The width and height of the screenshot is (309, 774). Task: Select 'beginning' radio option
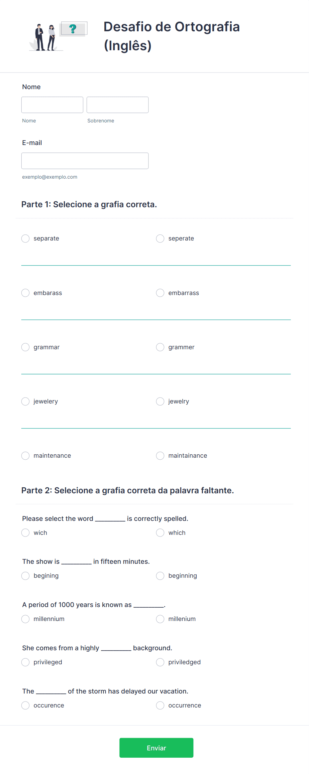pos(160,576)
